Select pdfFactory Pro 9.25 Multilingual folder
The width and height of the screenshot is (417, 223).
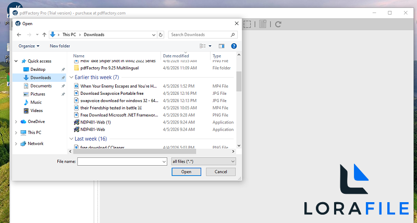[109, 68]
